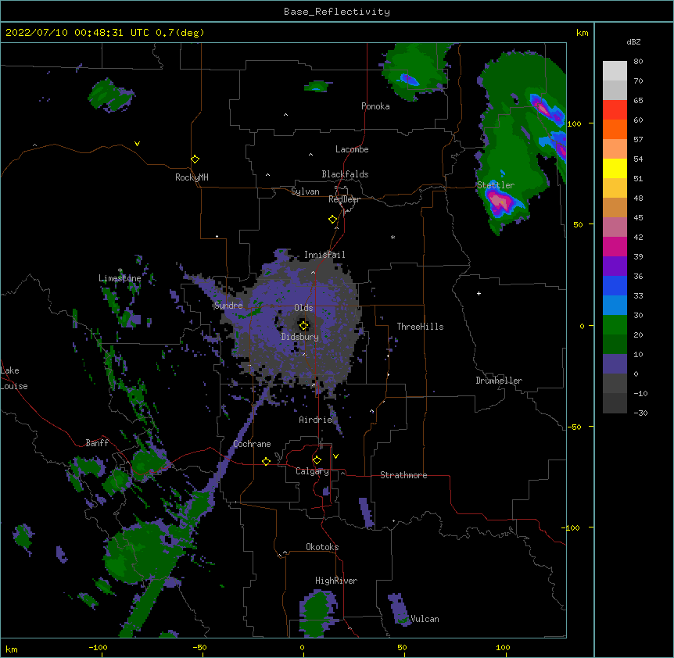This screenshot has width=674, height=658.
Task: Click the yellow diamond marker above Calgary label
Action: pos(317,460)
